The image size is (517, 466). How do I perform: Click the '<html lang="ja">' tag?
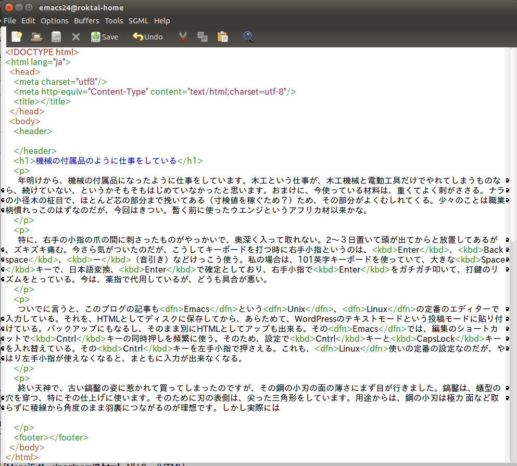tap(38, 62)
